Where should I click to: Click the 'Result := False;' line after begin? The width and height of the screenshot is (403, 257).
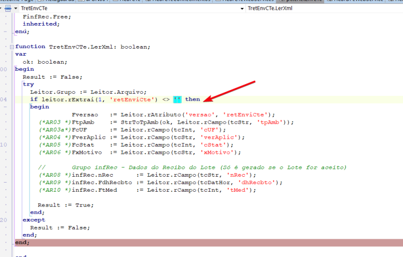coord(53,77)
